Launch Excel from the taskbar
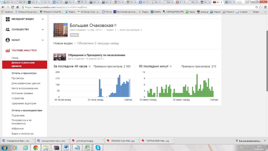 [x=87, y=148]
